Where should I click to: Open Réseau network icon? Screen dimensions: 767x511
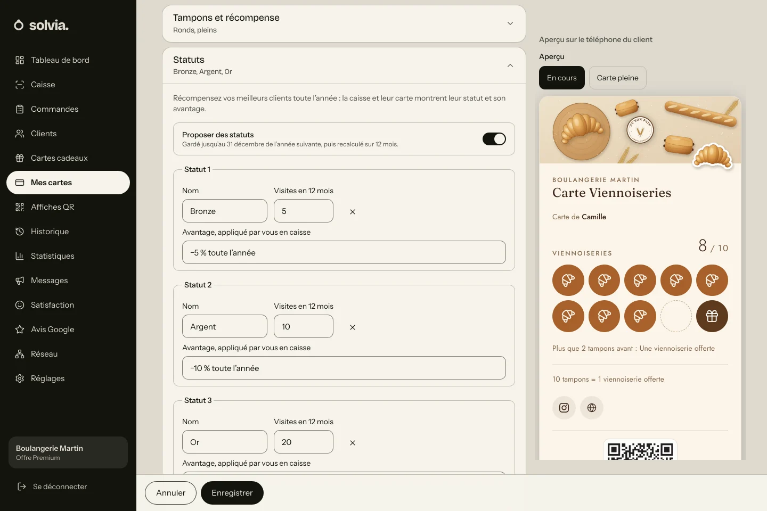[x=20, y=354]
